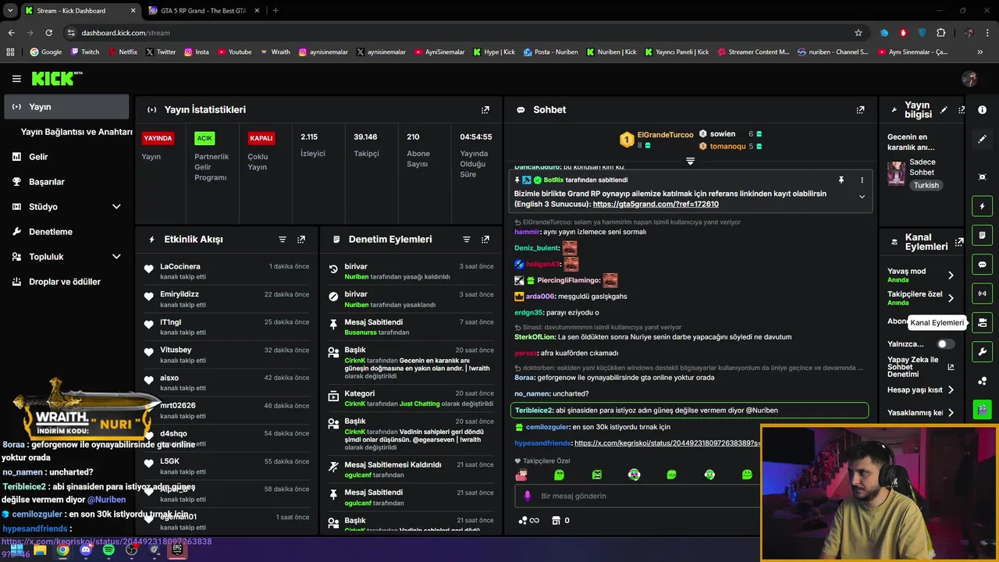Click the chat bubble icon in right rail
The width and height of the screenshot is (999, 562).
click(983, 265)
